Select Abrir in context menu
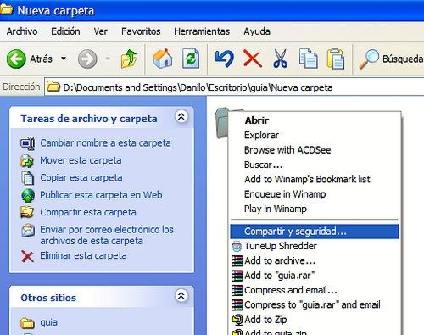This screenshot has height=335, width=424. (315, 120)
